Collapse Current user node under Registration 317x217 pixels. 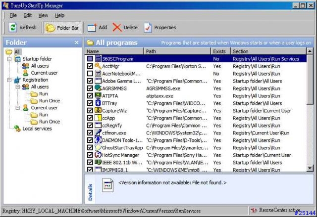[18, 108]
